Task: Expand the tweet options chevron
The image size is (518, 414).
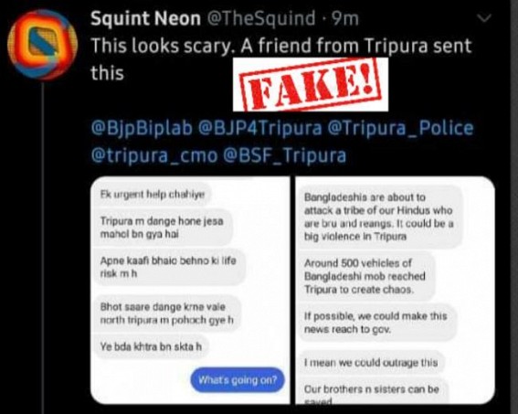Action: 484,18
